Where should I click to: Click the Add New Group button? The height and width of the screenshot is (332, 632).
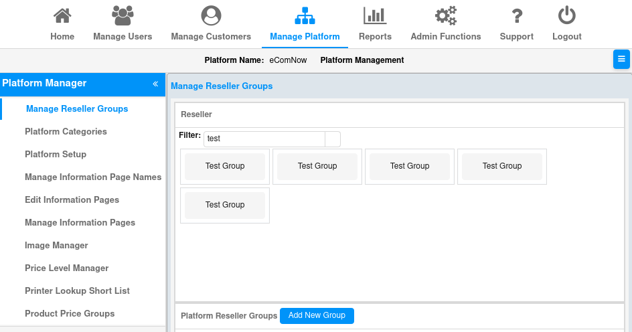click(317, 315)
